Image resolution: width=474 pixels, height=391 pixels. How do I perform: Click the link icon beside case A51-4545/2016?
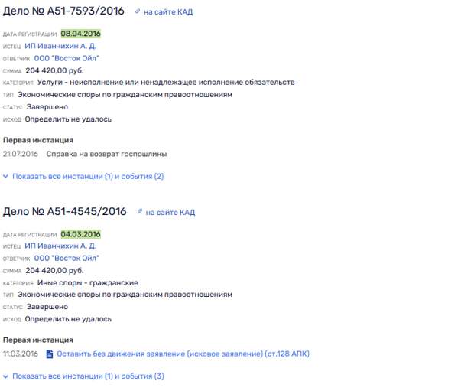(x=140, y=211)
